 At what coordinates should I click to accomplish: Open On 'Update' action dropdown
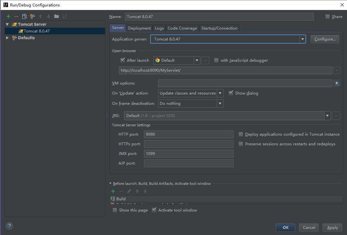pyautogui.click(x=220, y=93)
